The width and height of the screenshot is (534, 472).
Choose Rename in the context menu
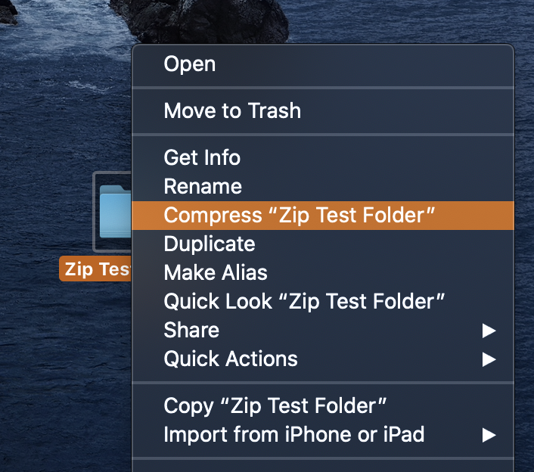click(x=203, y=186)
